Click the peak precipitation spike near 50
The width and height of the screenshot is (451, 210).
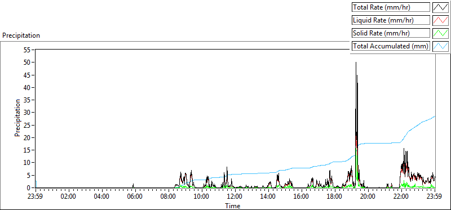coord(356,62)
